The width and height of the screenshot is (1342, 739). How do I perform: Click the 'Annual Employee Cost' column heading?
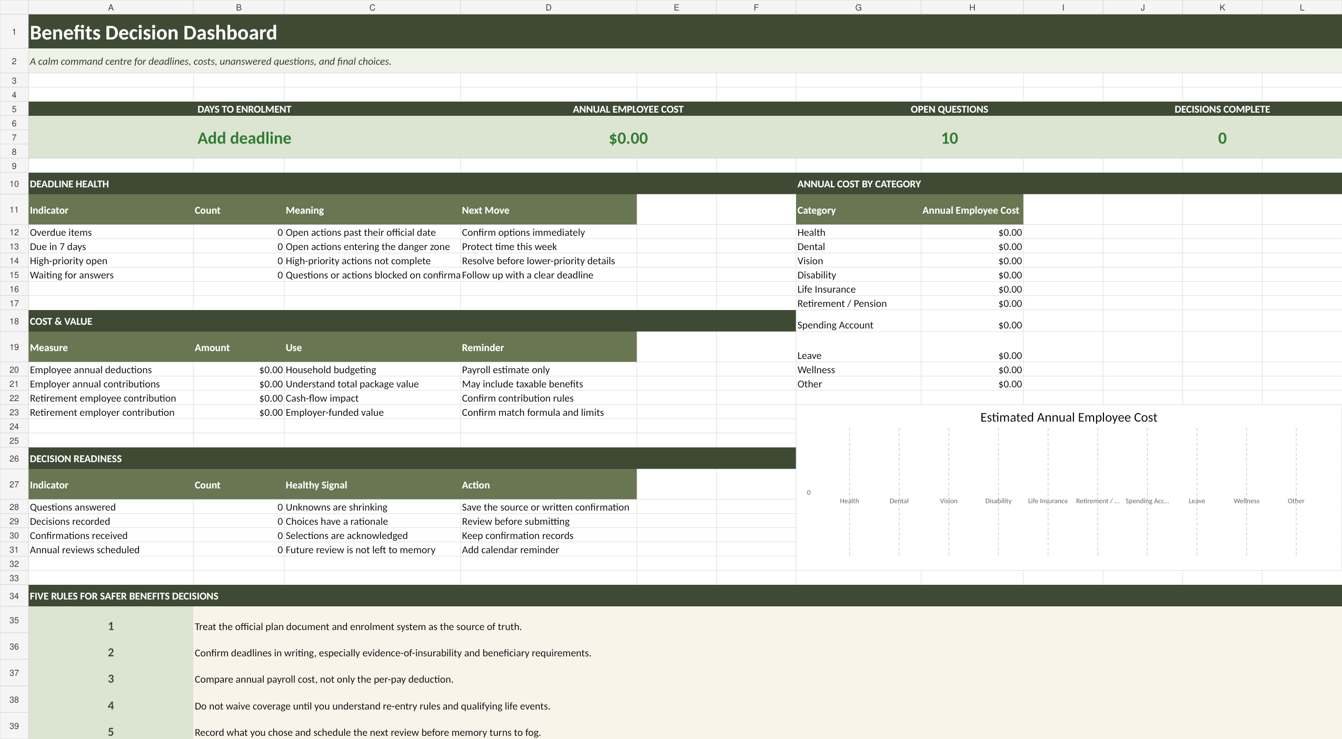click(972, 210)
